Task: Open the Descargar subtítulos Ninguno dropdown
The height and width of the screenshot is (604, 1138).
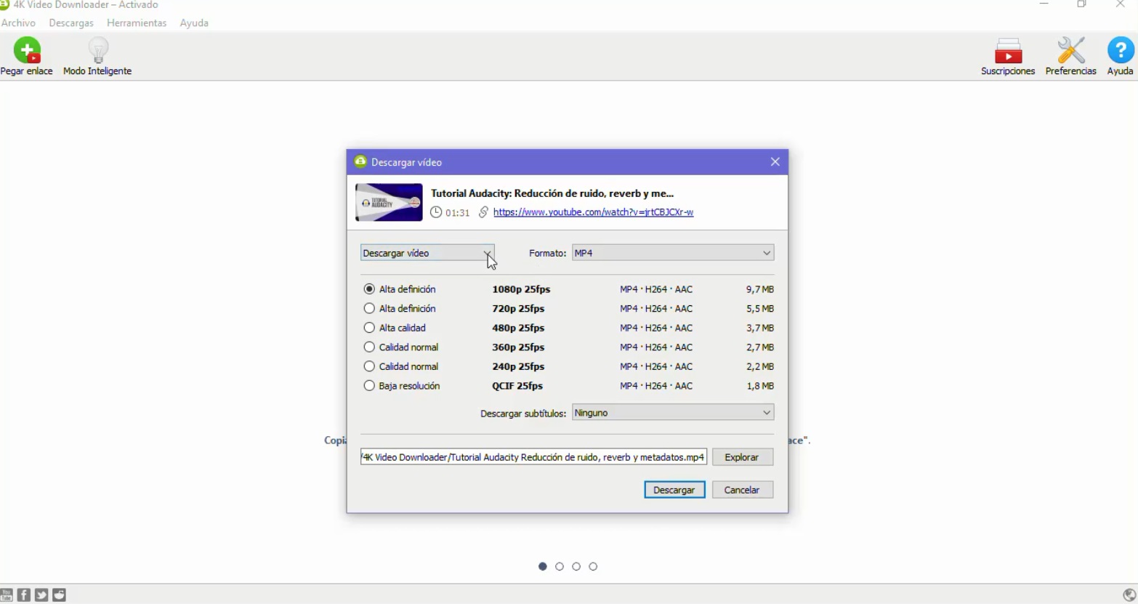Action: click(673, 413)
